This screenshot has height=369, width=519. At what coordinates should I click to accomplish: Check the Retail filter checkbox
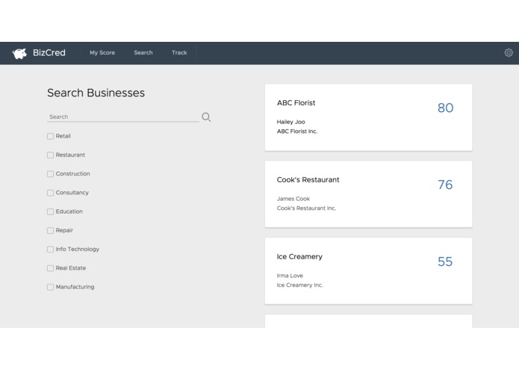click(50, 137)
